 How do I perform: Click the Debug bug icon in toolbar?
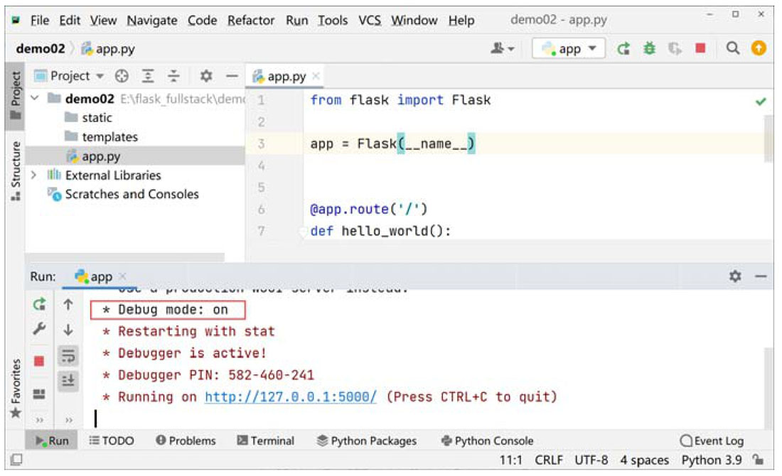[649, 48]
